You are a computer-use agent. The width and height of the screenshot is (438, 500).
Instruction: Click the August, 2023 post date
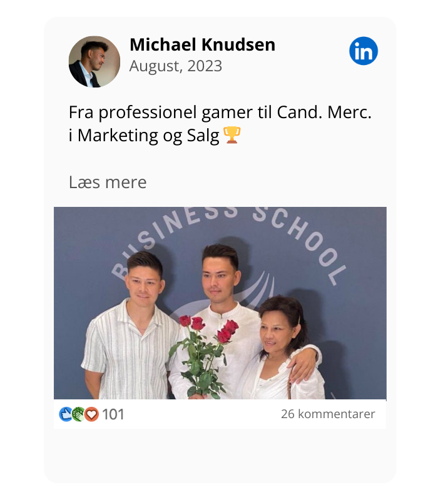(x=176, y=66)
